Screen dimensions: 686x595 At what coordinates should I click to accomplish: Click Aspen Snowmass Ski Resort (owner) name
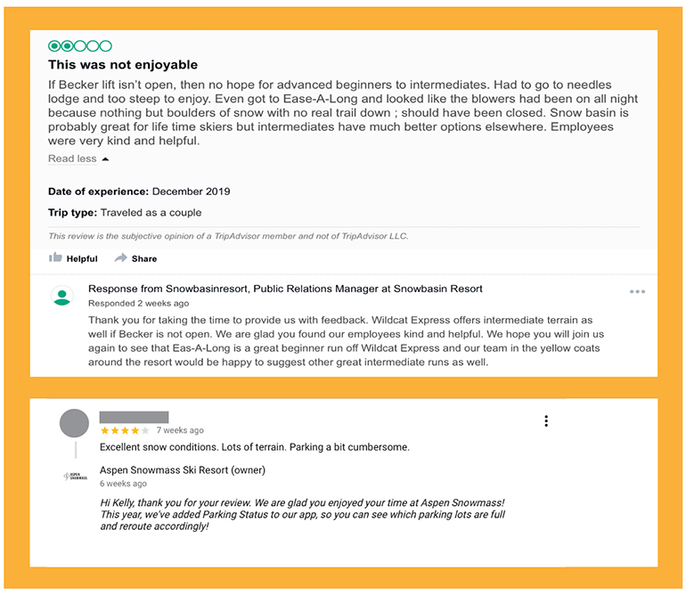pyautogui.click(x=183, y=470)
